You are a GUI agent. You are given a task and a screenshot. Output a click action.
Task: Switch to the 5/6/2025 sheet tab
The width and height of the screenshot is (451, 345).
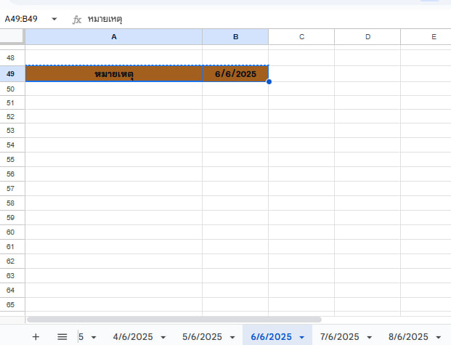[202, 337]
